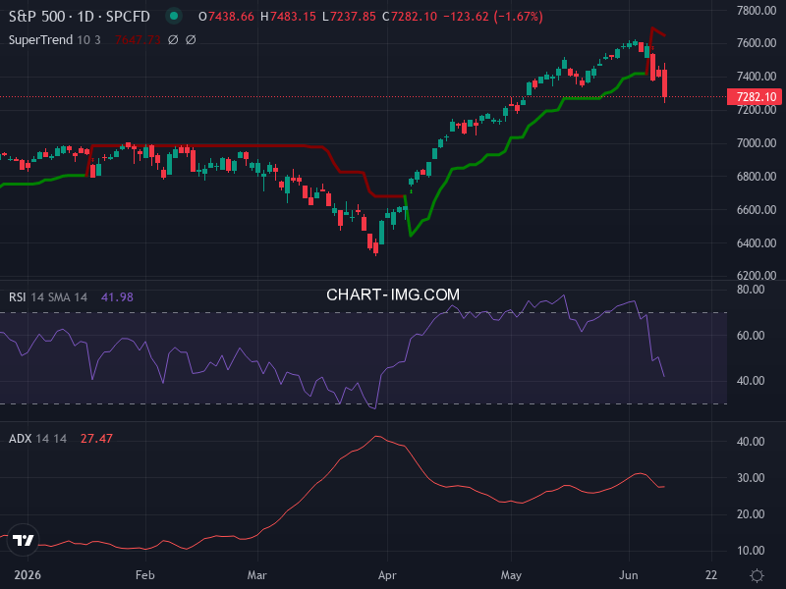
Task: Click the RSI value 41.98
Action: (x=117, y=297)
